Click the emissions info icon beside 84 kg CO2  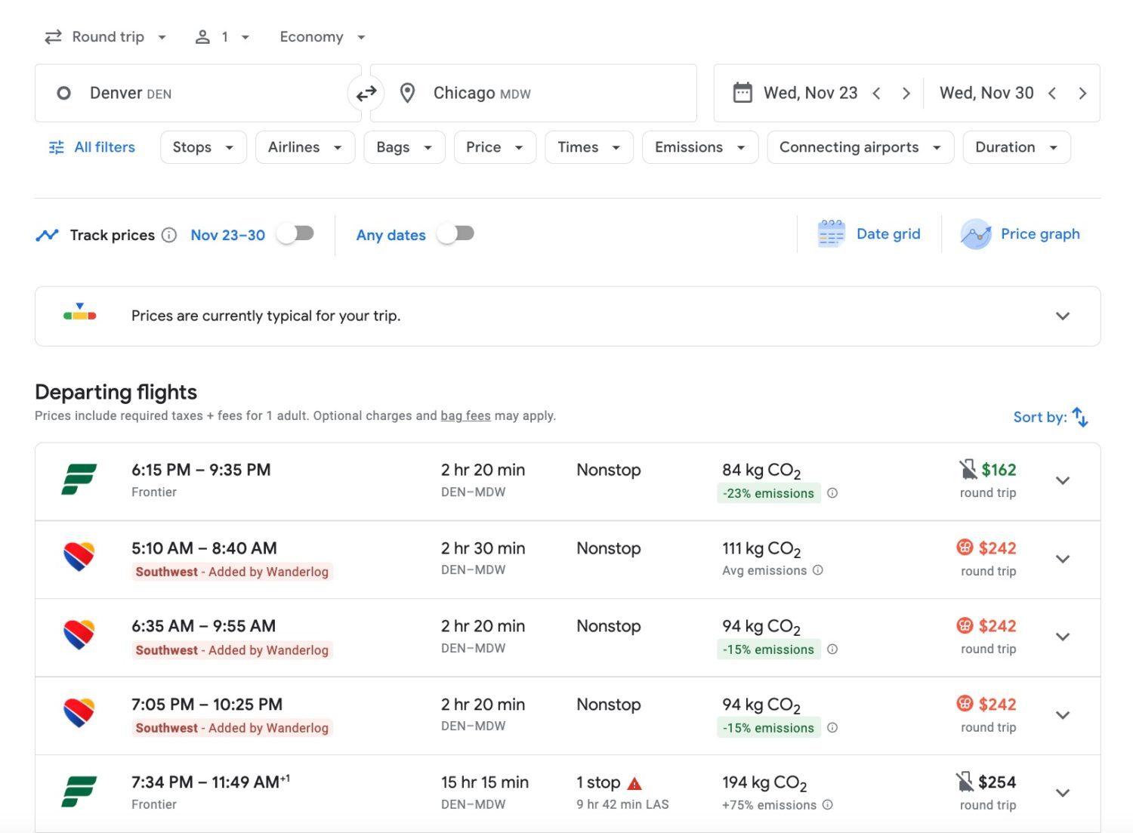tap(832, 492)
